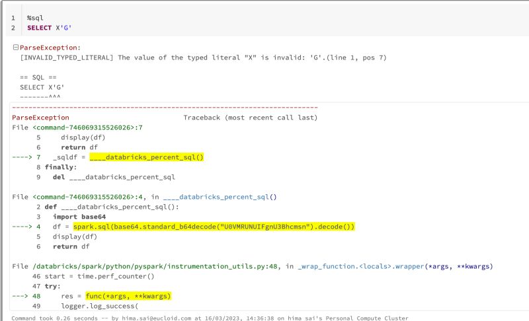The image size is (529, 321).
Task: Click line number 2 in the code cell gutter
Action: (13, 28)
